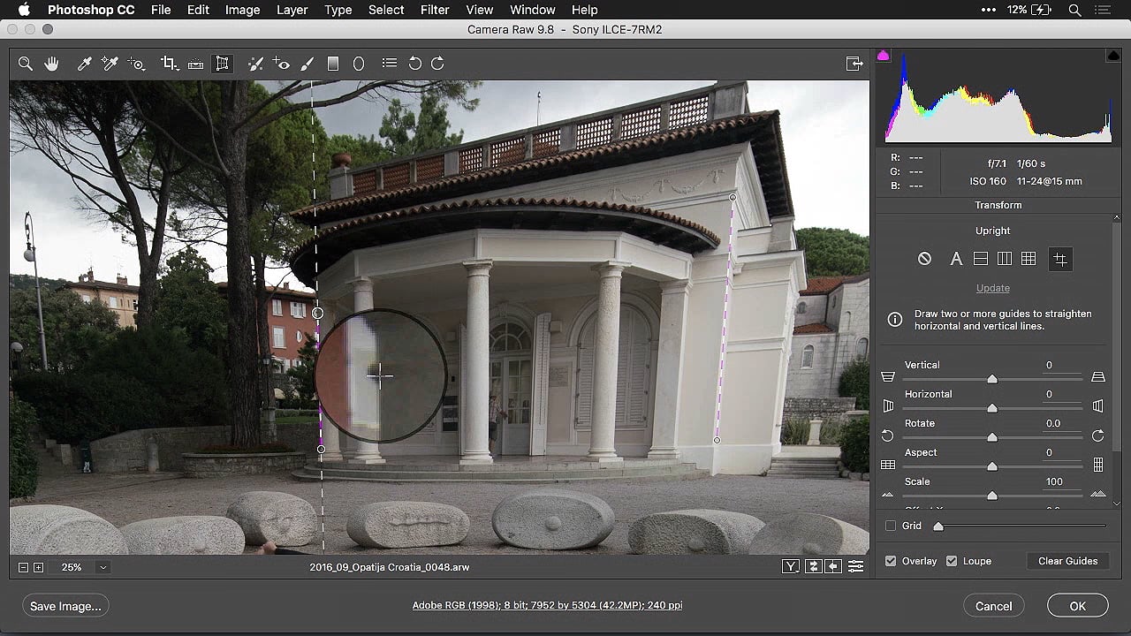This screenshot has width=1131, height=636.
Task: Cycle before/after views with Y icon
Action: point(791,567)
